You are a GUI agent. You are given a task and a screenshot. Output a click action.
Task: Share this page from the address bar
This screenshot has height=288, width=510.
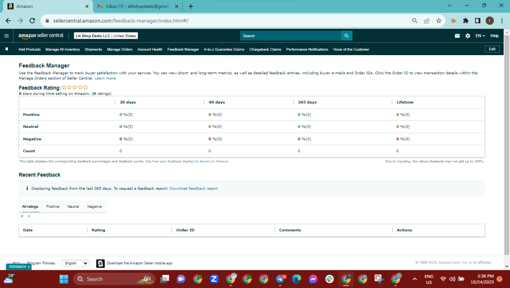click(427, 21)
